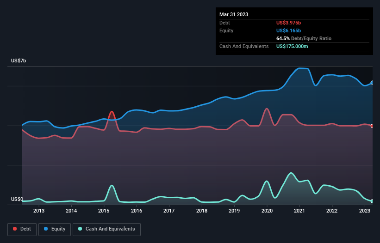The image size is (380, 243).
Task: Click the cash line peak in late 2020
Action: tap(291, 173)
